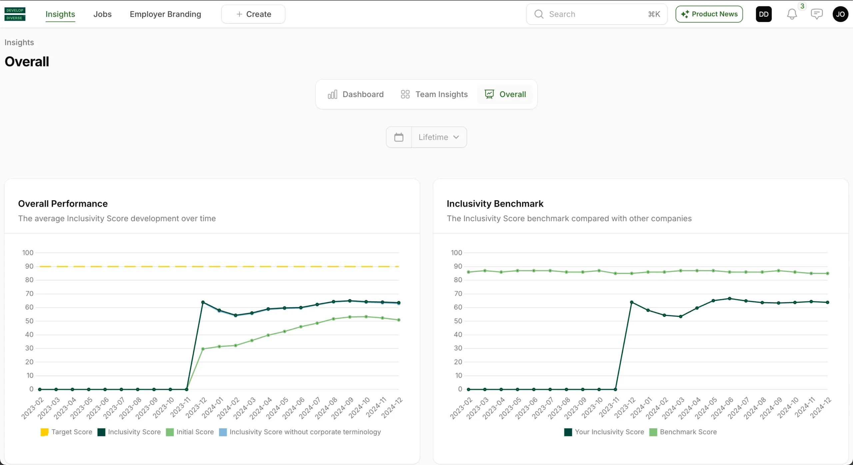
Task: Click the Develop Diverse logo
Action: click(15, 14)
